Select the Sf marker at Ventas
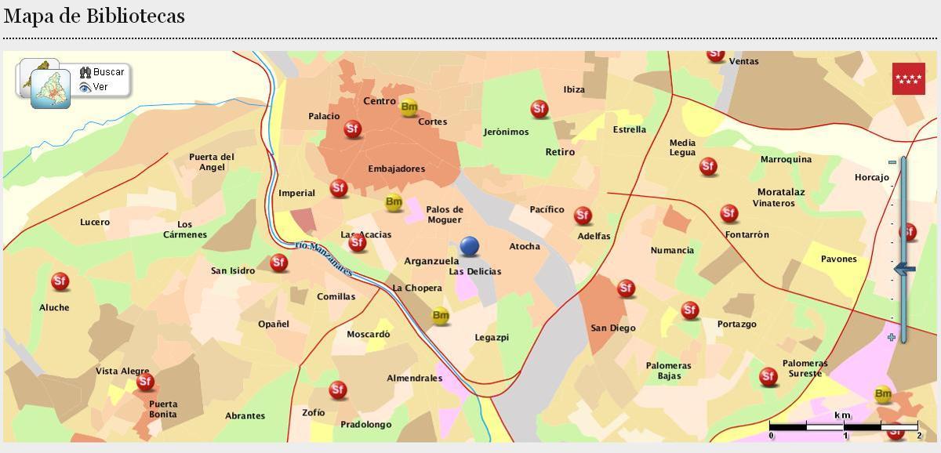 [714, 55]
